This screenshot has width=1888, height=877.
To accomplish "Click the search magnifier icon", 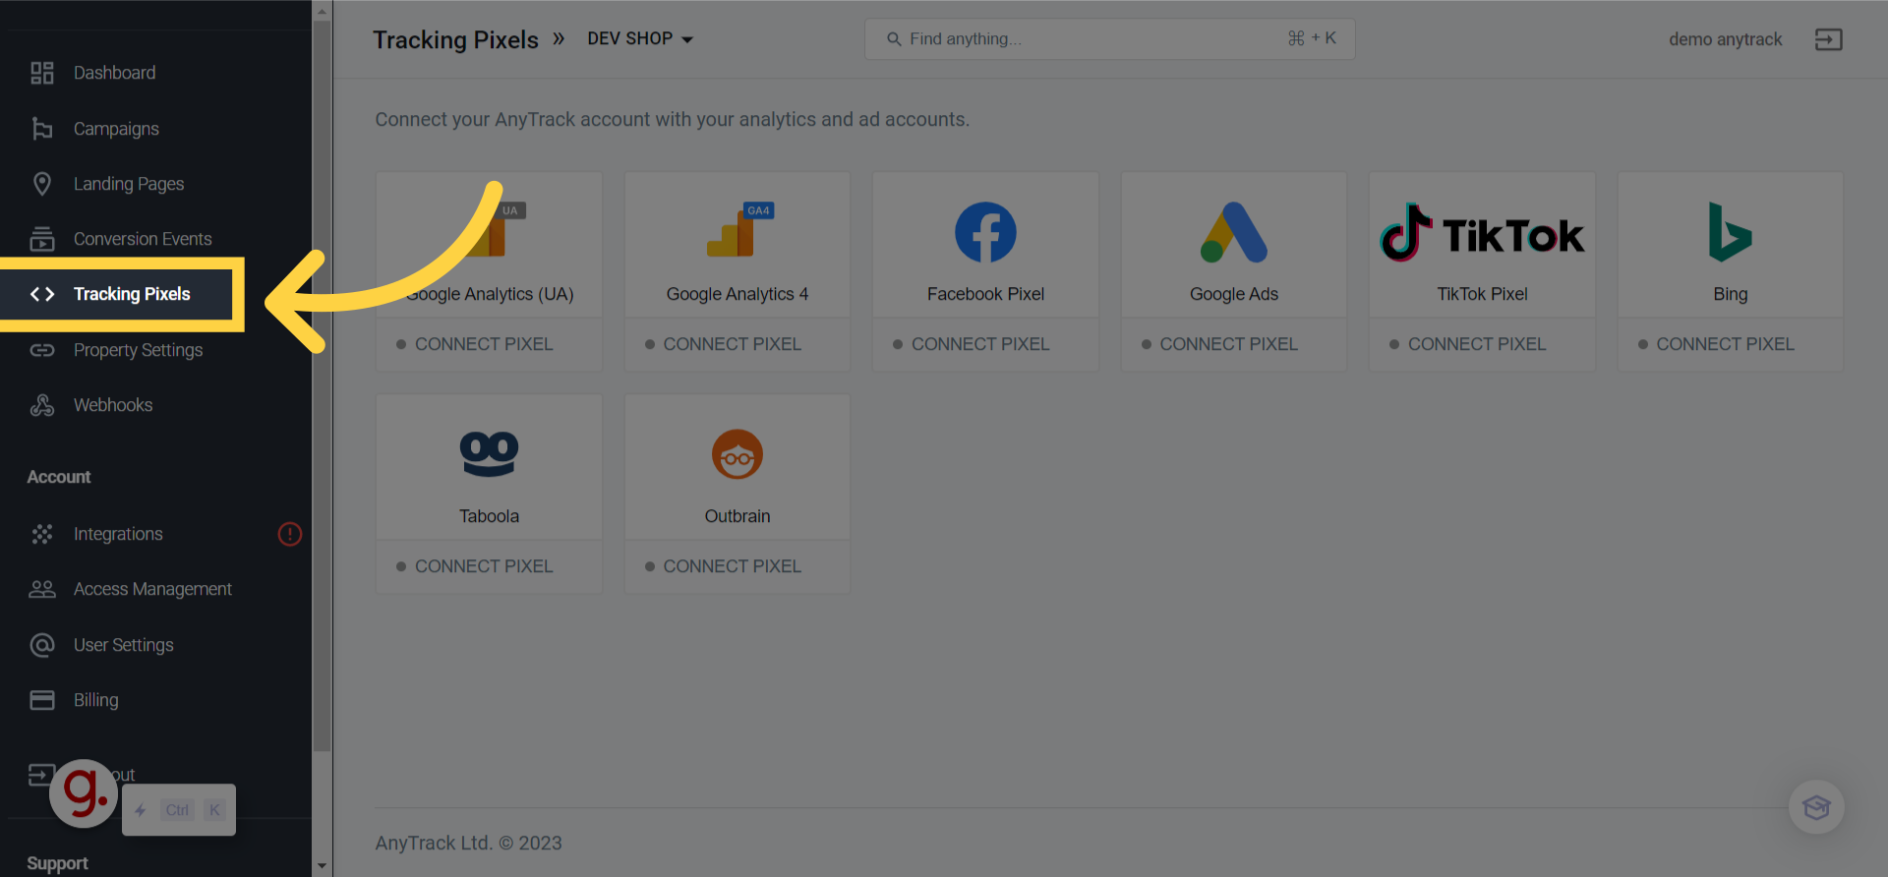I will tap(894, 39).
